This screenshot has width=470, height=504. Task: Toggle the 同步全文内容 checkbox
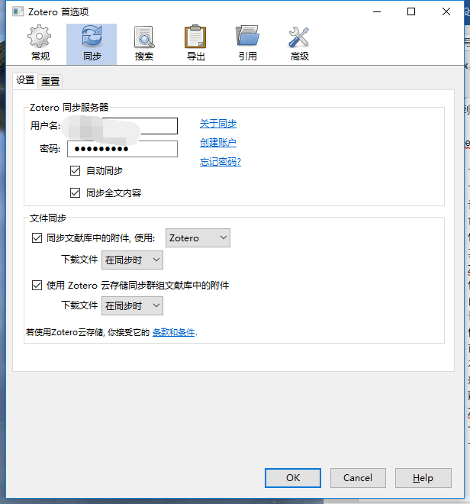tap(75, 193)
